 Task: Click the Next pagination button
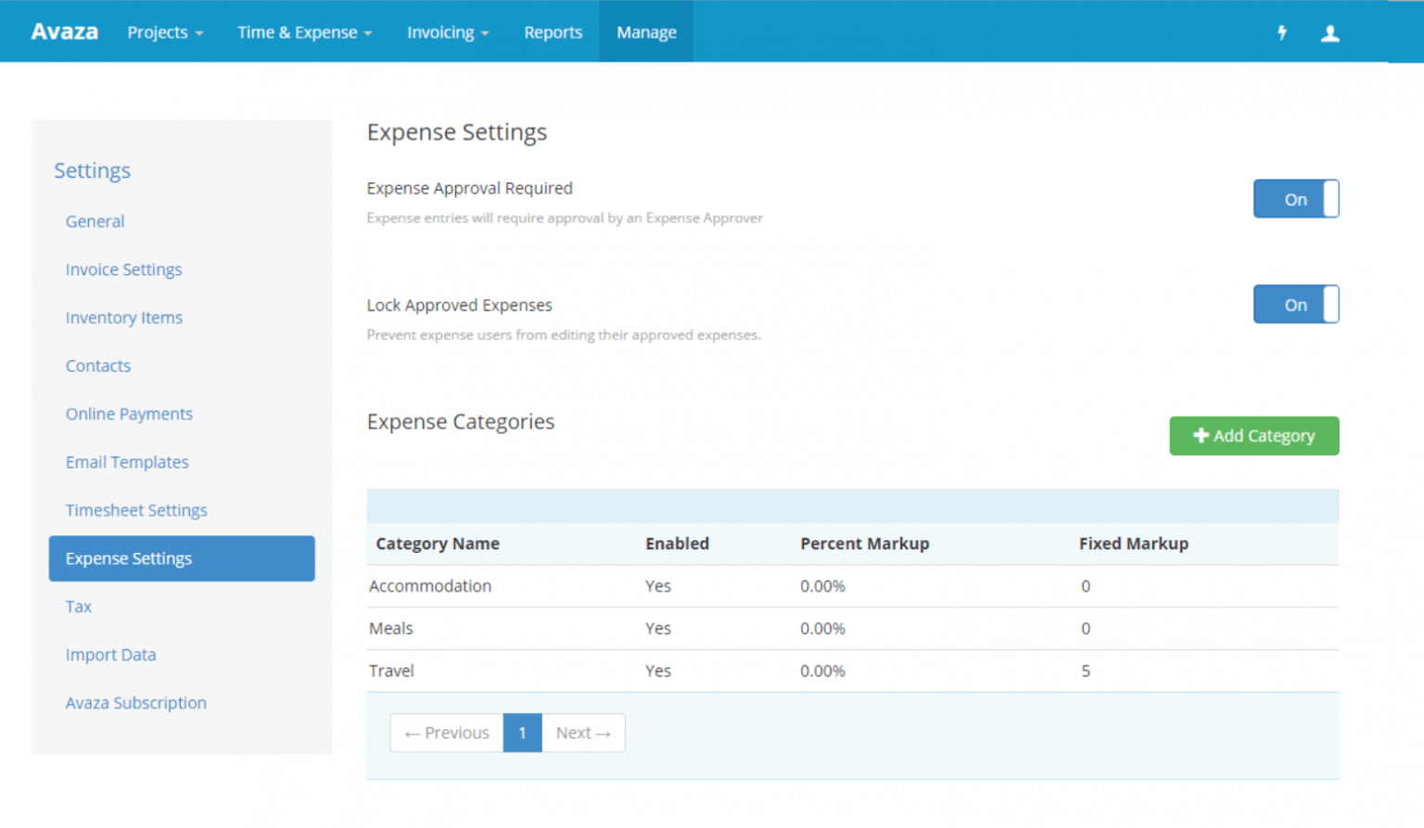click(x=583, y=733)
